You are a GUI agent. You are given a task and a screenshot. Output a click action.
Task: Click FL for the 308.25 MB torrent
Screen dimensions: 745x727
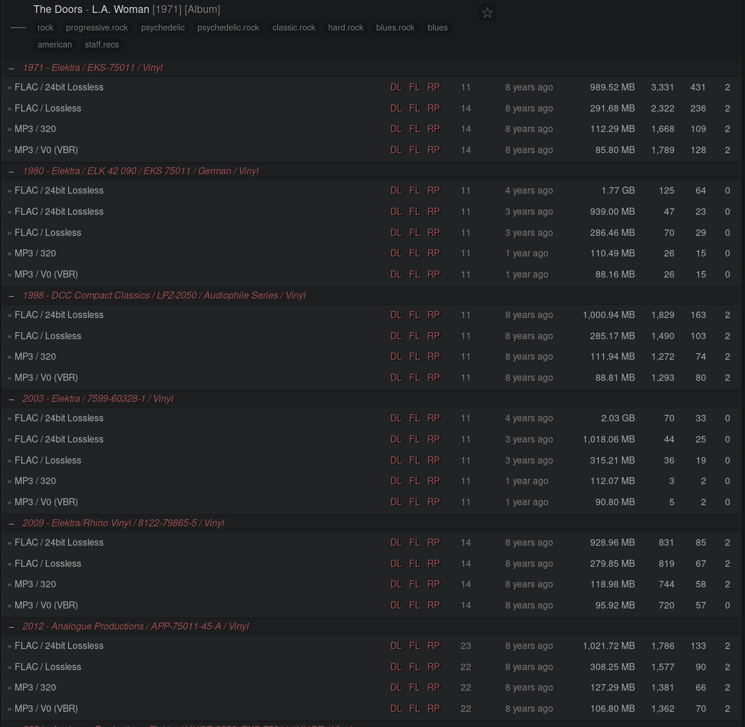414,667
